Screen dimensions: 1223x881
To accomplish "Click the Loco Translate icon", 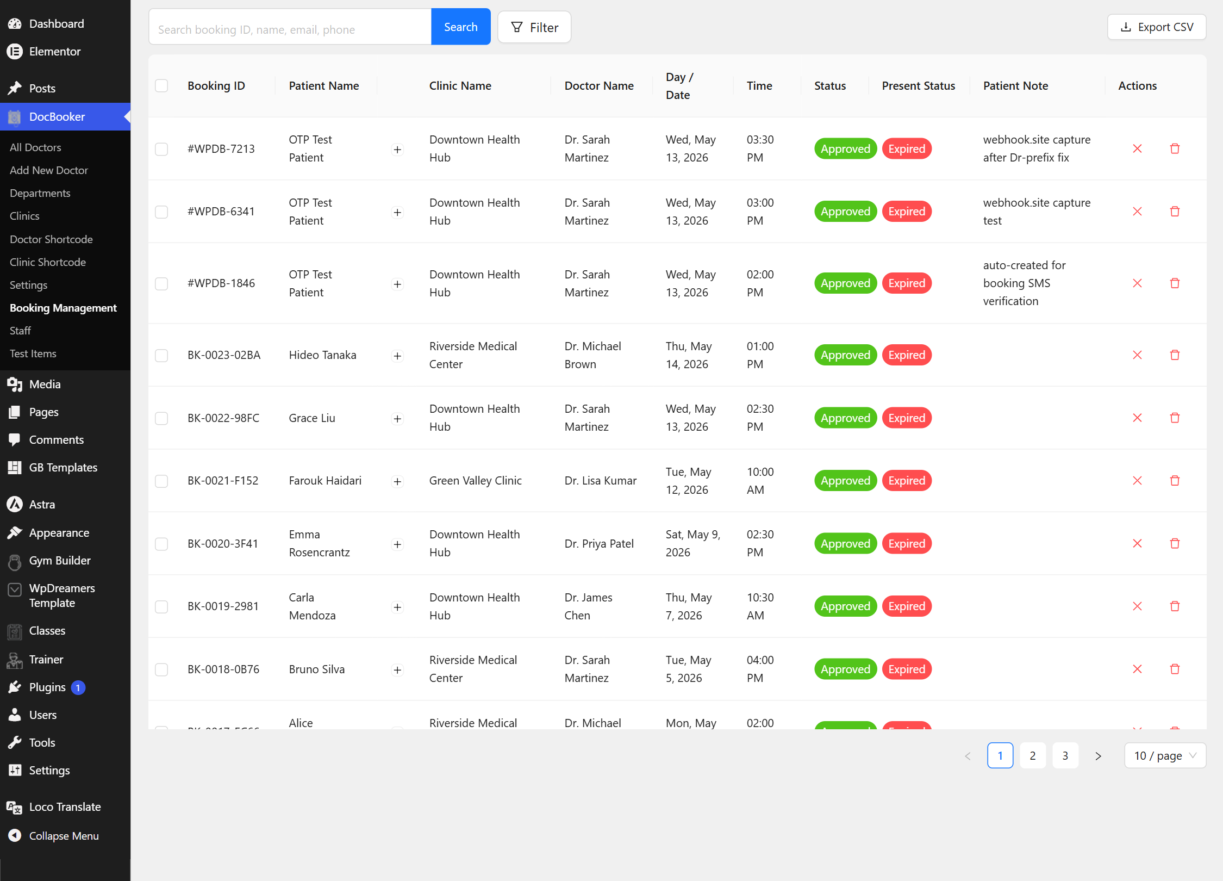I will point(15,807).
